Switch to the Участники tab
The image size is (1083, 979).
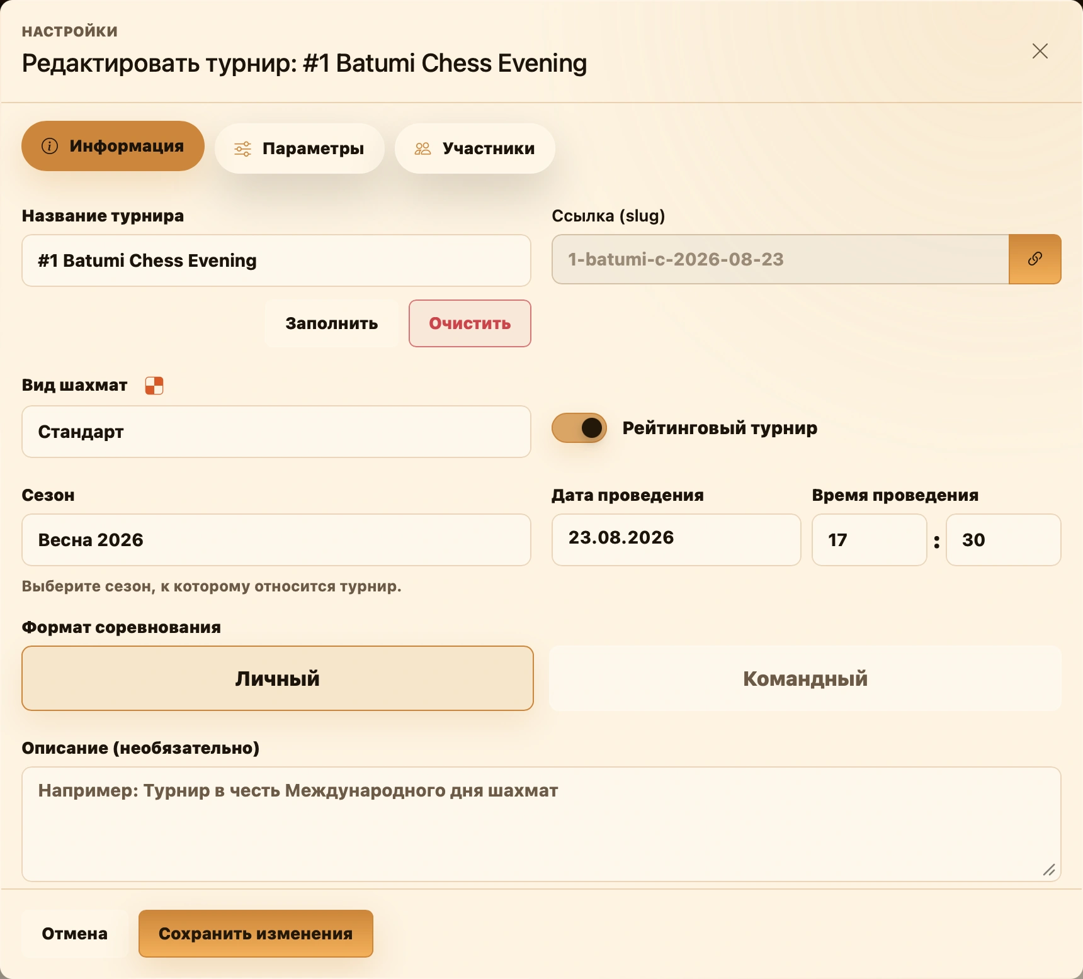coord(475,148)
